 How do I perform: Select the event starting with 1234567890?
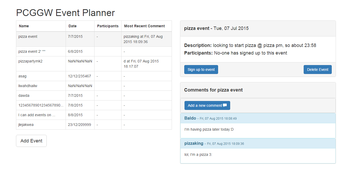coord(41,105)
